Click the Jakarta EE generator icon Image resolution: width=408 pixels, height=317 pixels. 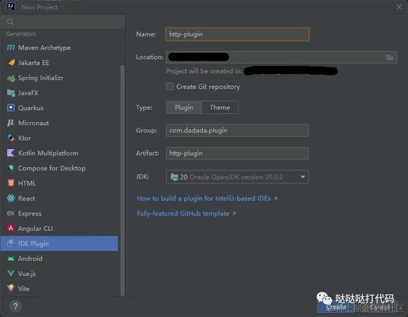(x=11, y=62)
